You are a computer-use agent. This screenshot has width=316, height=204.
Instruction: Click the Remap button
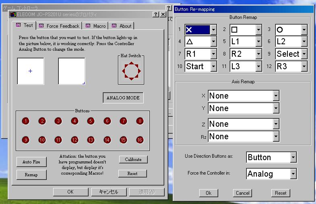31,175
